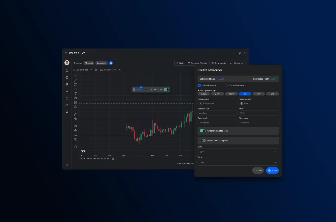Select the measure tool
Image resolution: width=336 pixels, height=222 pixels.
coord(75,114)
